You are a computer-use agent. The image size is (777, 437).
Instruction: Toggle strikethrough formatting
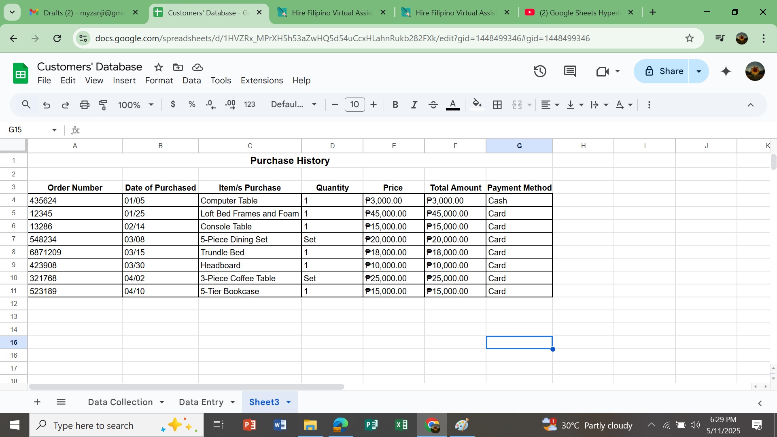pos(433,105)
